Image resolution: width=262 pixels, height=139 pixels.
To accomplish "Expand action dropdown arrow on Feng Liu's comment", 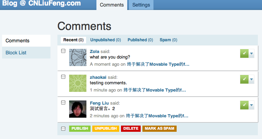I will point(252,105).
